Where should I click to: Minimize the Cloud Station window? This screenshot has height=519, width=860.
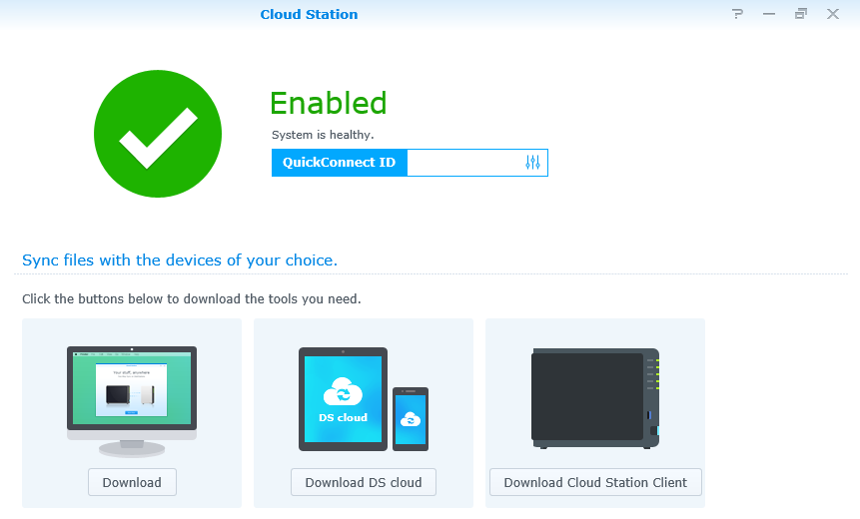(769, 14)
